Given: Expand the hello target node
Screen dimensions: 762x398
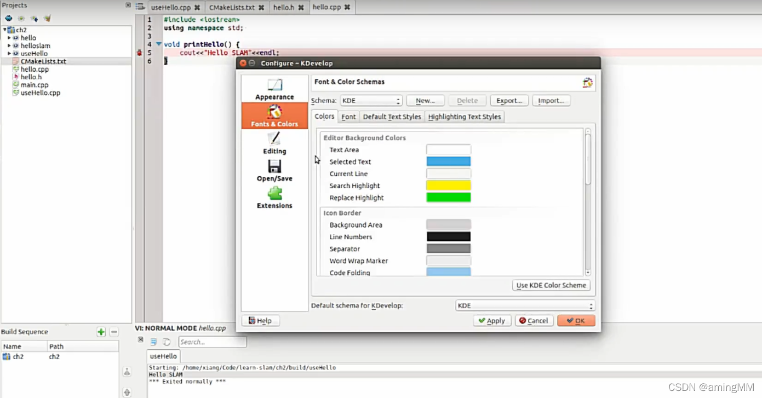Looking at the screenshot, I should pyautogui.click(x=9, y=38).
